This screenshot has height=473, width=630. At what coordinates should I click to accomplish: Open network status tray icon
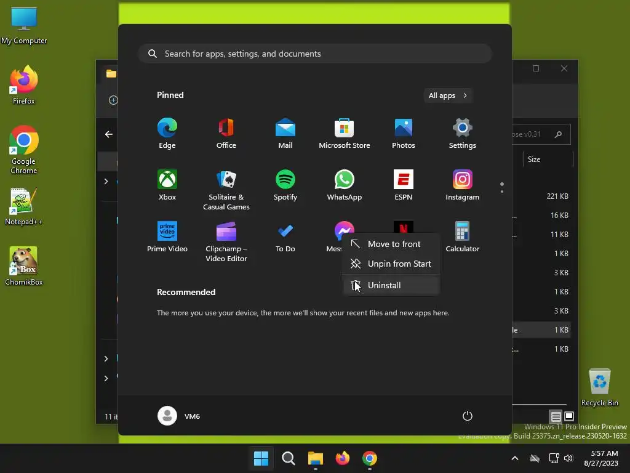(554, 458)
